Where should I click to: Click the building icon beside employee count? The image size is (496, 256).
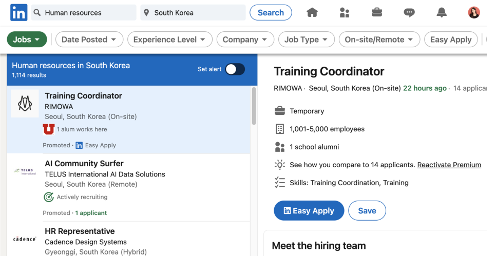[280, 129]
